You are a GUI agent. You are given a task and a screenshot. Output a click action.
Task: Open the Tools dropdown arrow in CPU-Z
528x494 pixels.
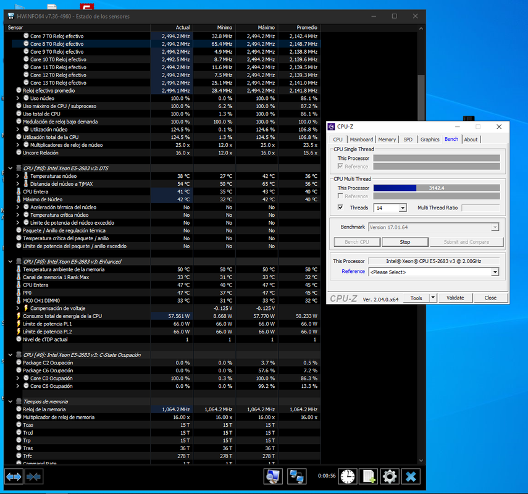(434, 298)
